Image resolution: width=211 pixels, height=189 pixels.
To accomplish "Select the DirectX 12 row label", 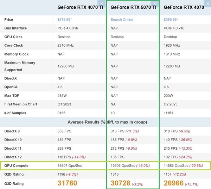I will (13, 157).
